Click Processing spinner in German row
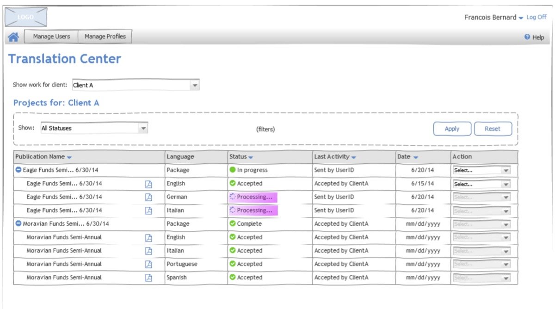The width and height of the screenshot is (555, 309). 233,197
